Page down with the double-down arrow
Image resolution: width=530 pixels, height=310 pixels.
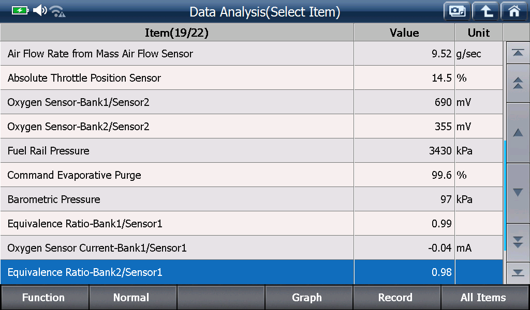(x=518, y=242)
